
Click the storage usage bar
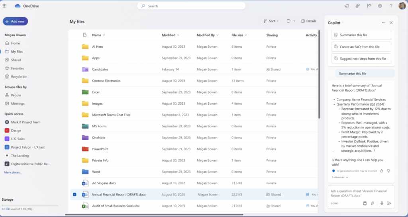pos(29,206)
